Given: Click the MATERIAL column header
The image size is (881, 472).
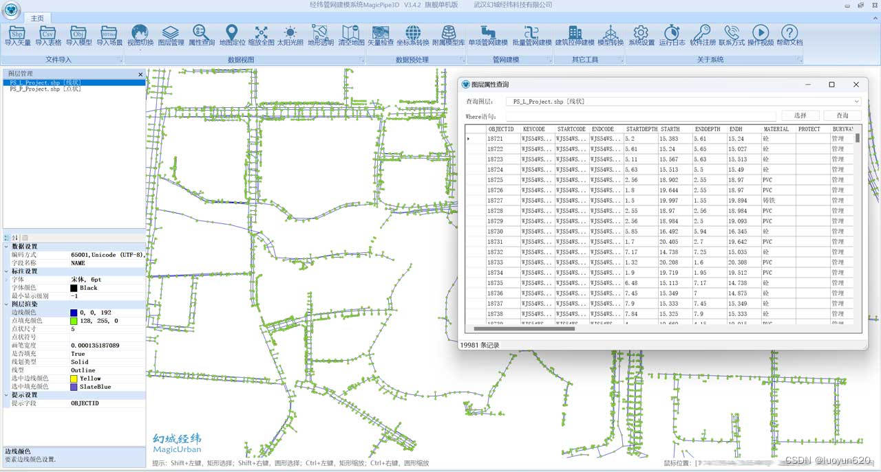Looking at the screenshot, I should [x=778, y=129].
